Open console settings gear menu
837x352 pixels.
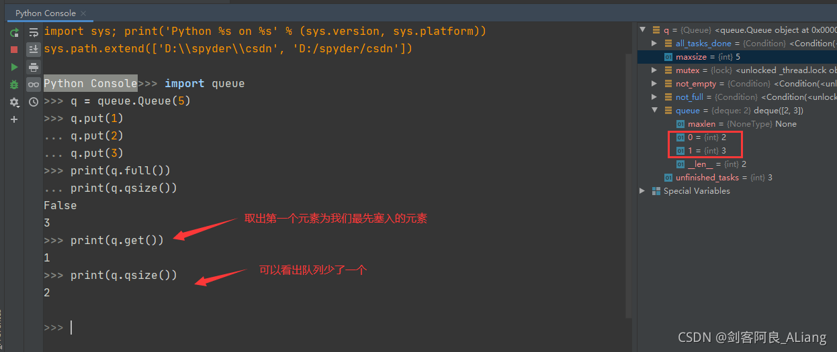point(14,102)
